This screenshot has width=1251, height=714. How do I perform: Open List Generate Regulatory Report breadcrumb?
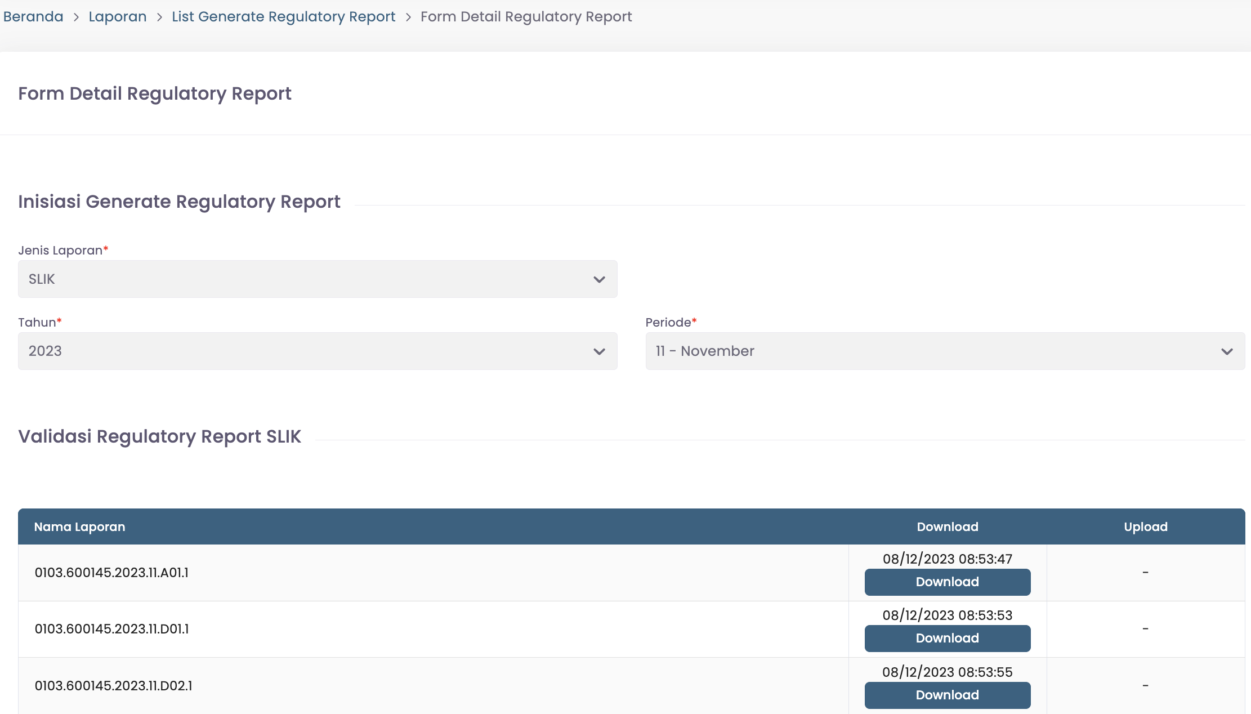283,17
